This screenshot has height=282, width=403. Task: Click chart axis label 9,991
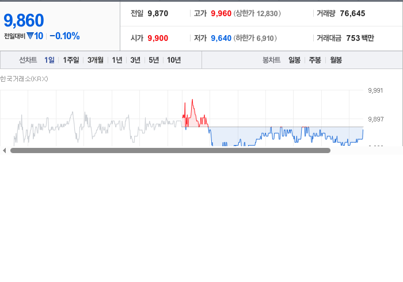coord(375,90)
